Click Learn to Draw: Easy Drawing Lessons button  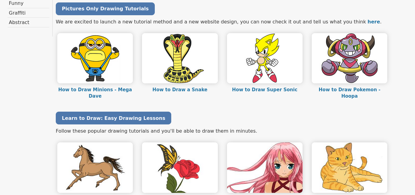113,118
